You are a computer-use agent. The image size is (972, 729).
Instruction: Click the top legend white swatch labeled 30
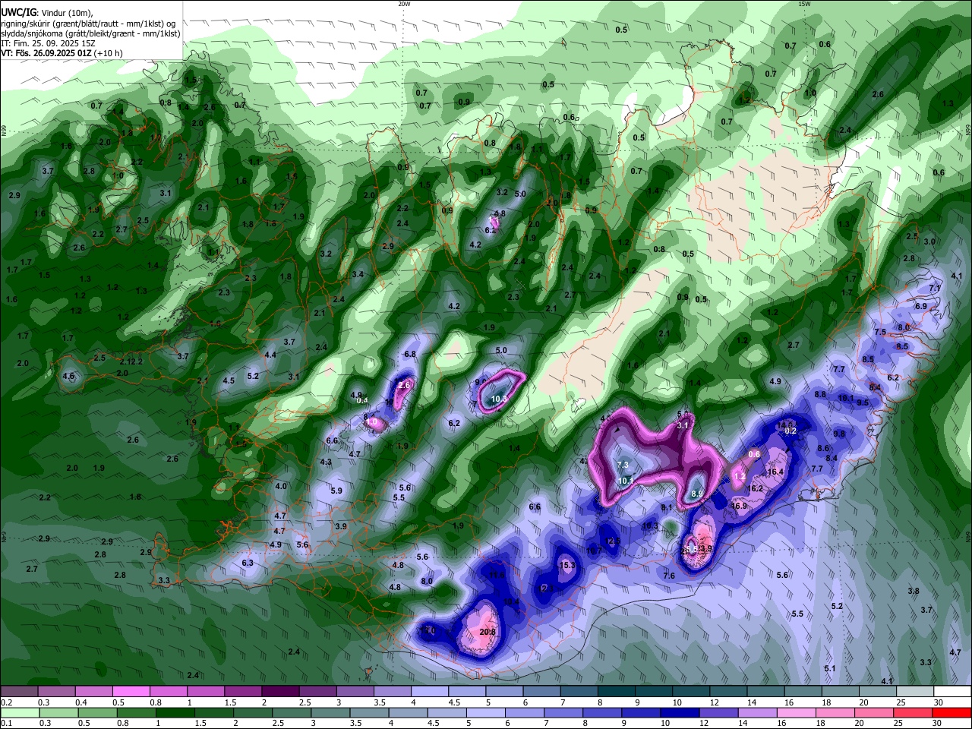pos(953,692)
